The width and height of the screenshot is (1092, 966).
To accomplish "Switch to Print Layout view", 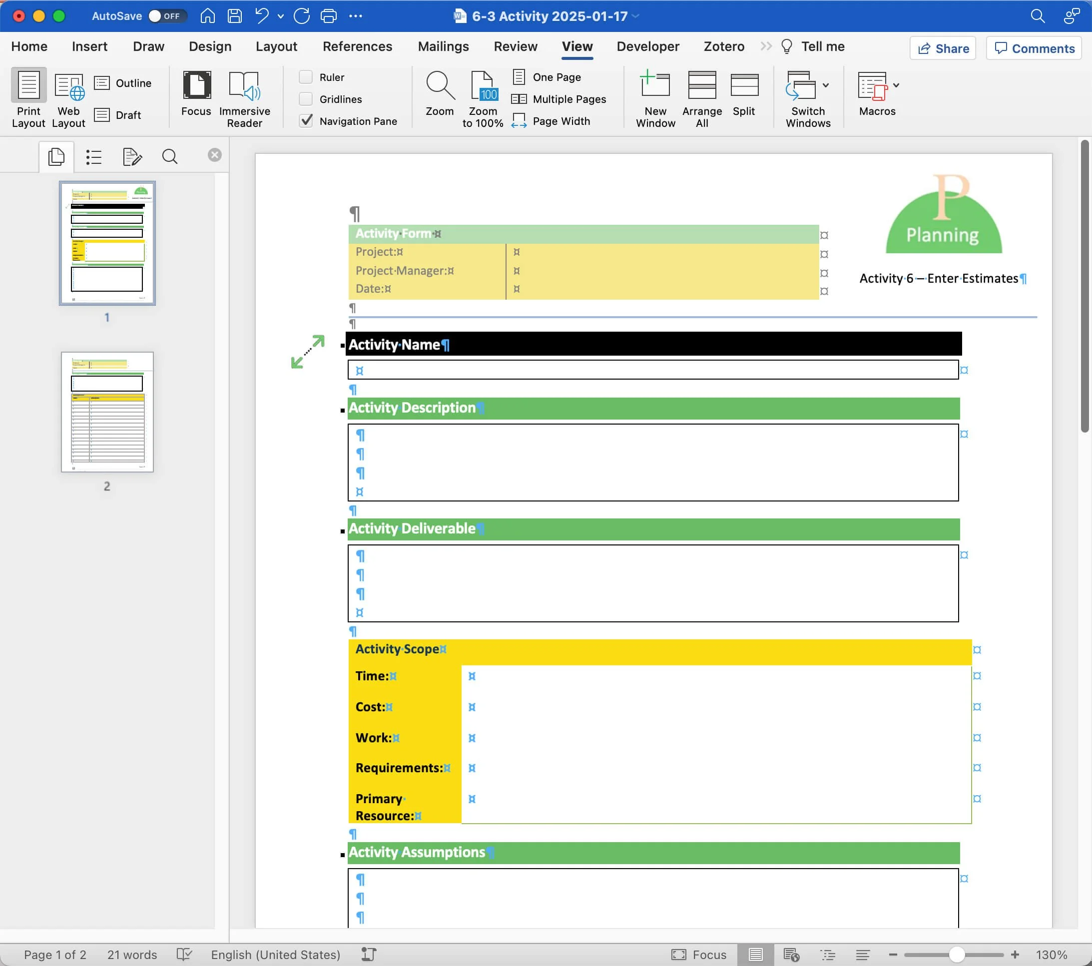I will (x=28, y=98).
